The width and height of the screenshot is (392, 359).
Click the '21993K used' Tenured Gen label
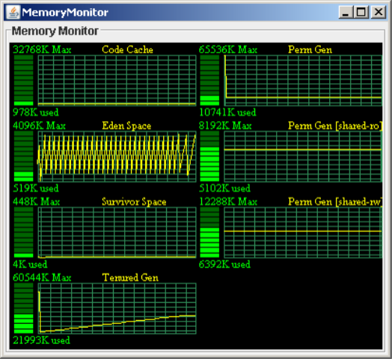tap(41, 340)
